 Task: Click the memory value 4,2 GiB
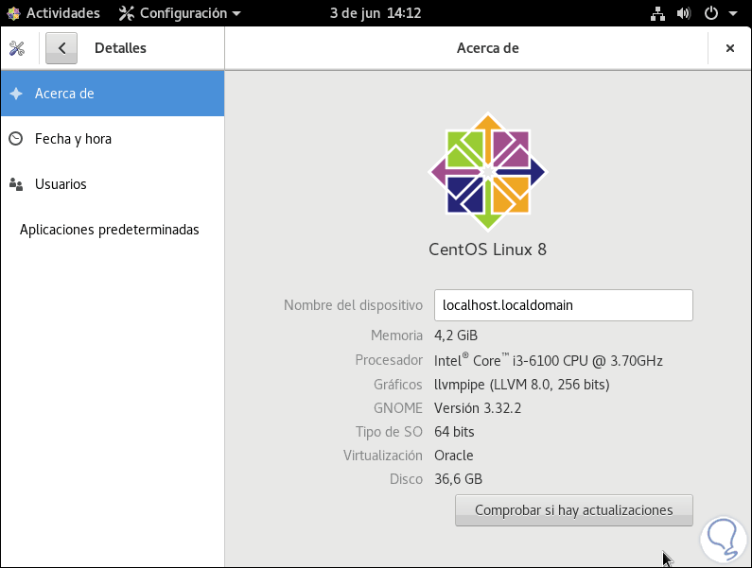[456, 336]
